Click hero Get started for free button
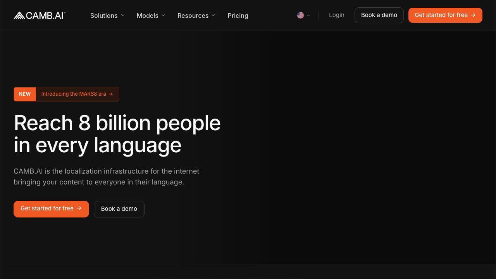 click(51, 209)
